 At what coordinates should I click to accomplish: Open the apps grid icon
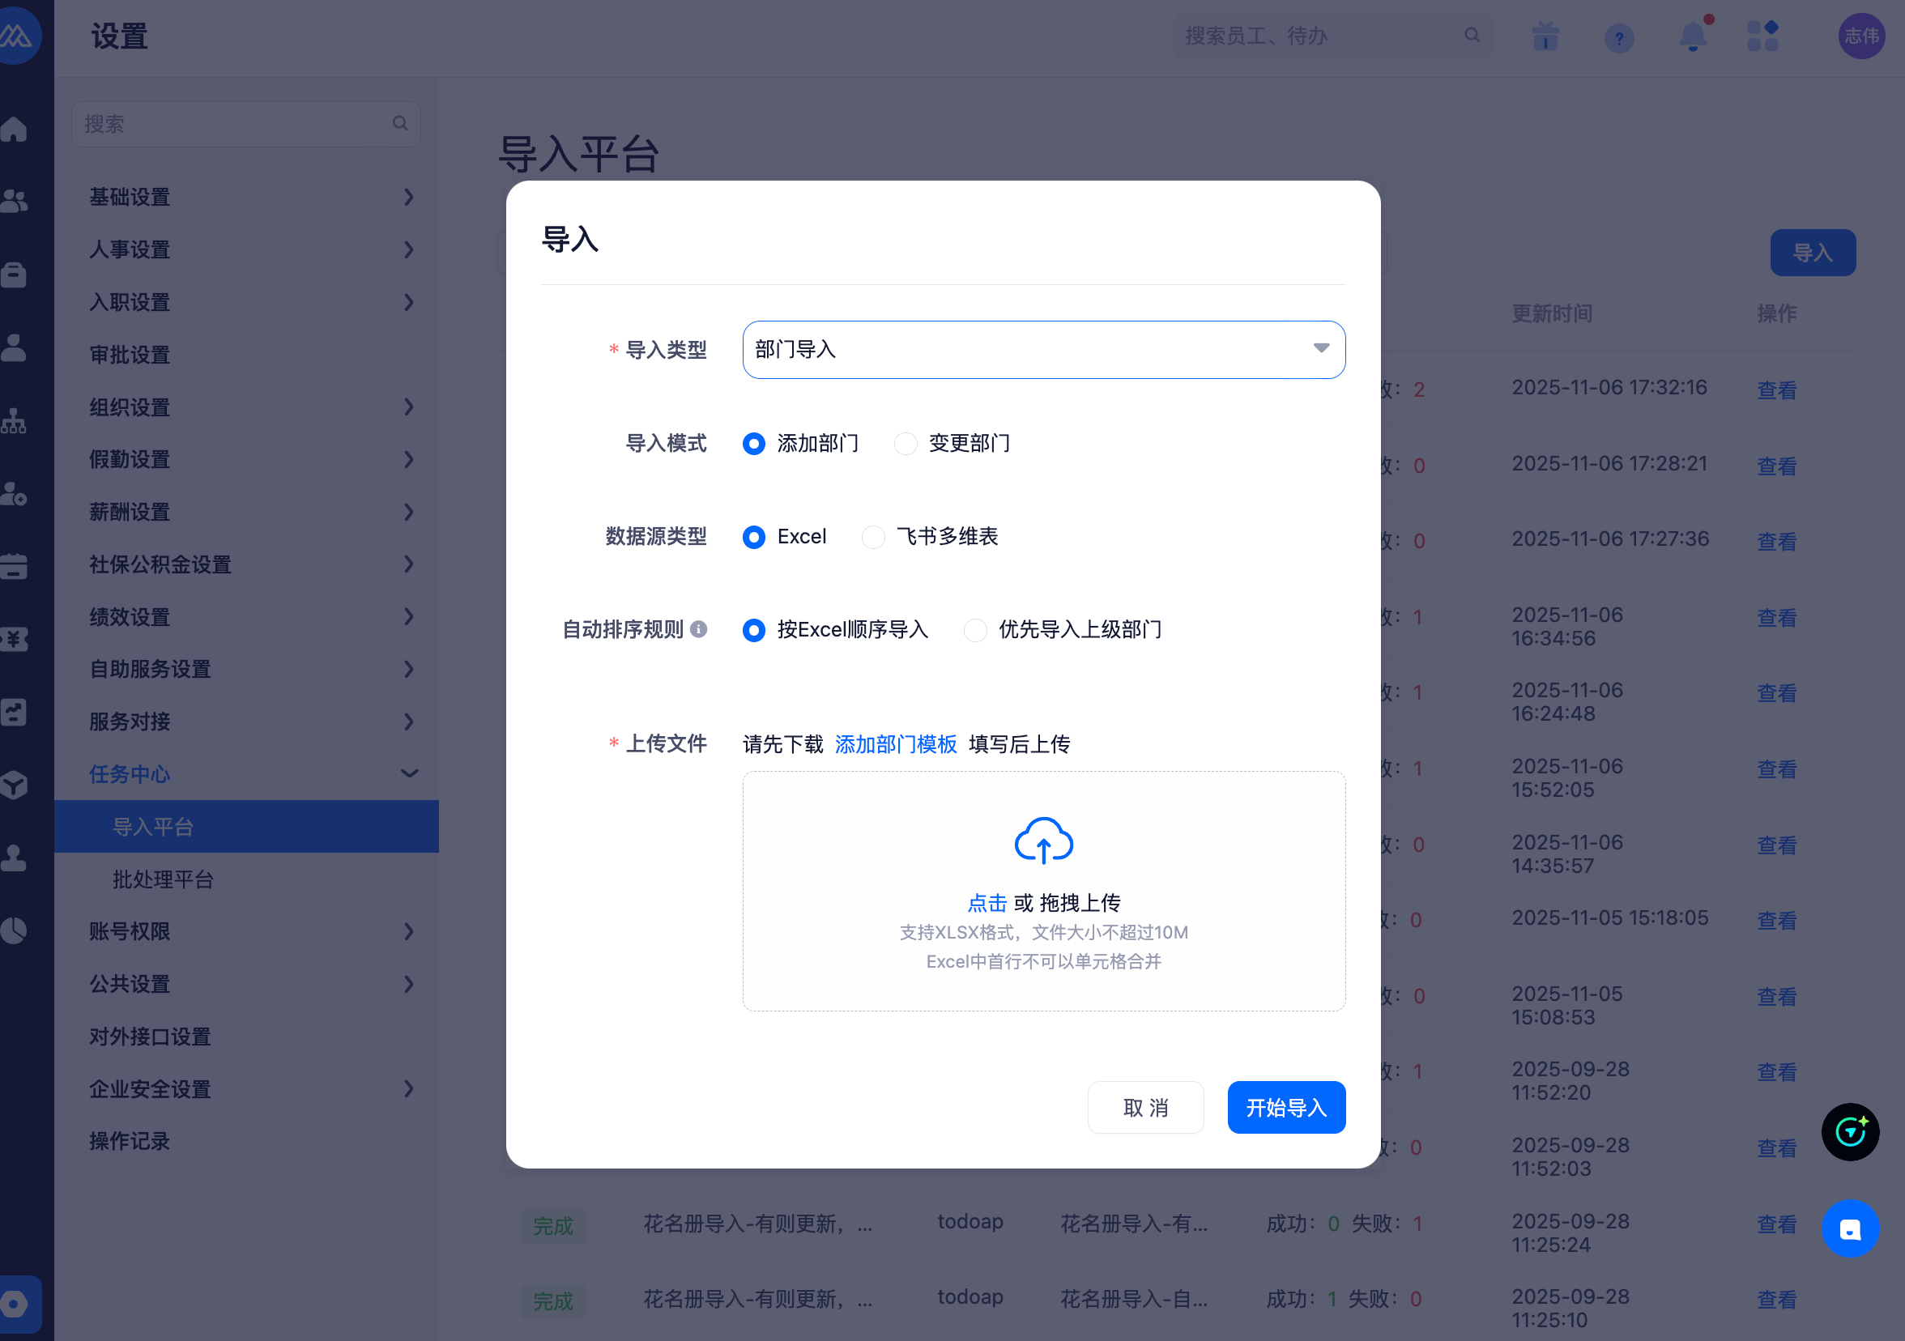point(1762,36)
